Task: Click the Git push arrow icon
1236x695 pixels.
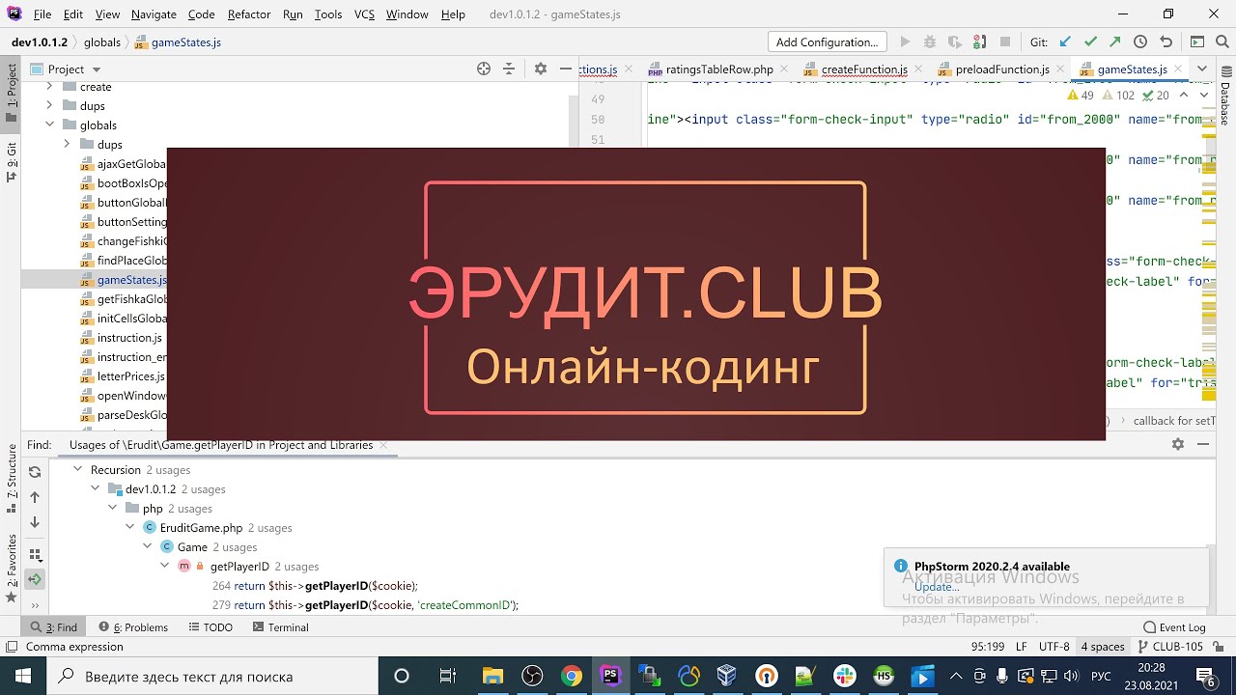Action: coord(1115,42)
